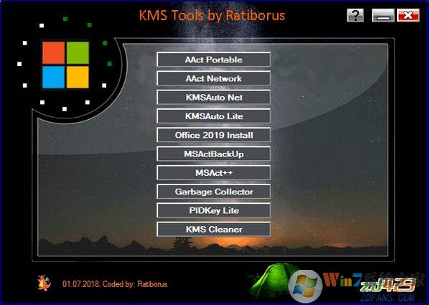Open the AAct Portable tool

[x=213, y=60]
